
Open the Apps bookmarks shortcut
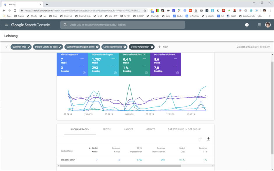[x=7, y=16]
